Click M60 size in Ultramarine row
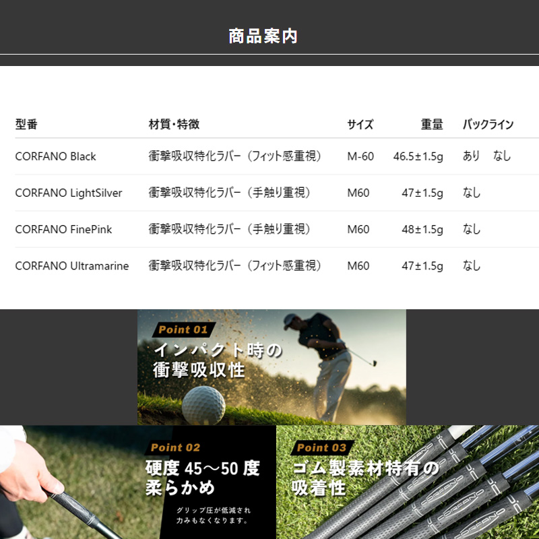 point(358,265)
